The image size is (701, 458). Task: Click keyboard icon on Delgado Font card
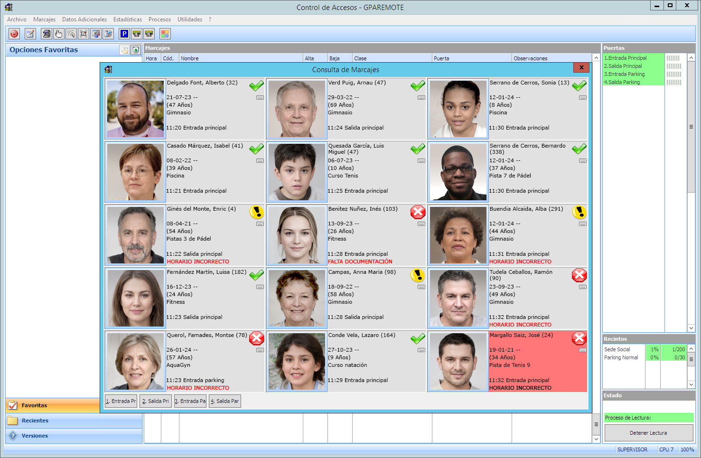coord(260,98)
